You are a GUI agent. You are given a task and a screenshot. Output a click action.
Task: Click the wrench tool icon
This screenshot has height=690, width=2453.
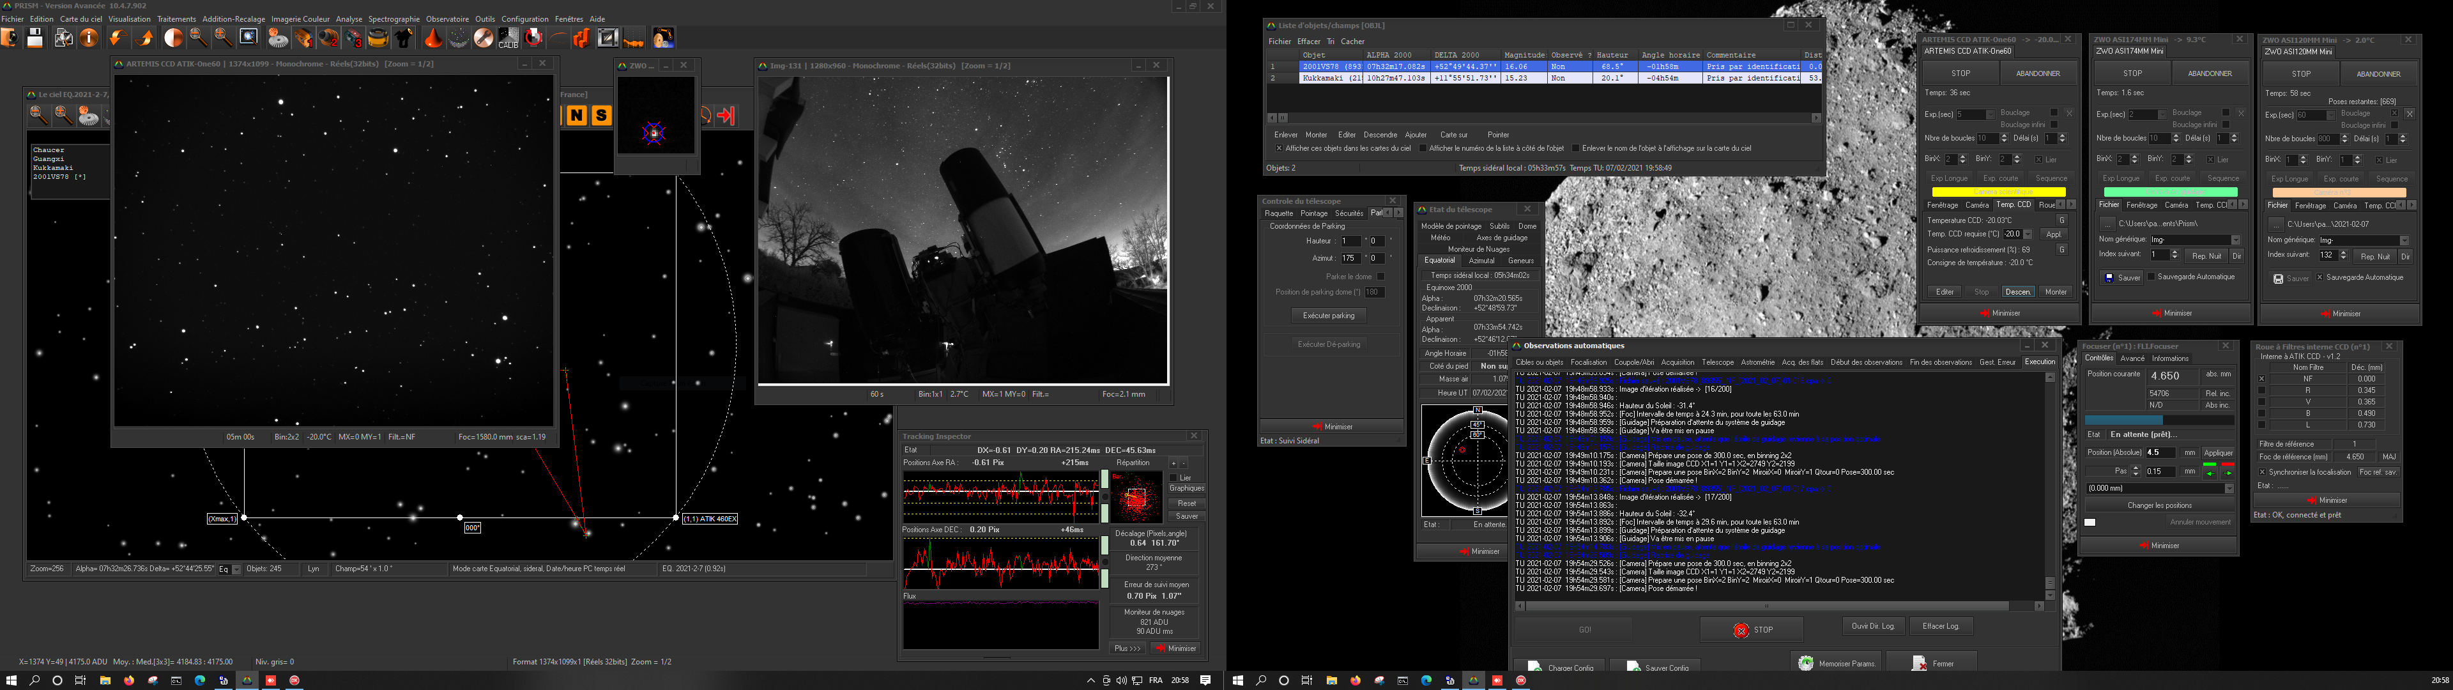[x=484, y=38]
